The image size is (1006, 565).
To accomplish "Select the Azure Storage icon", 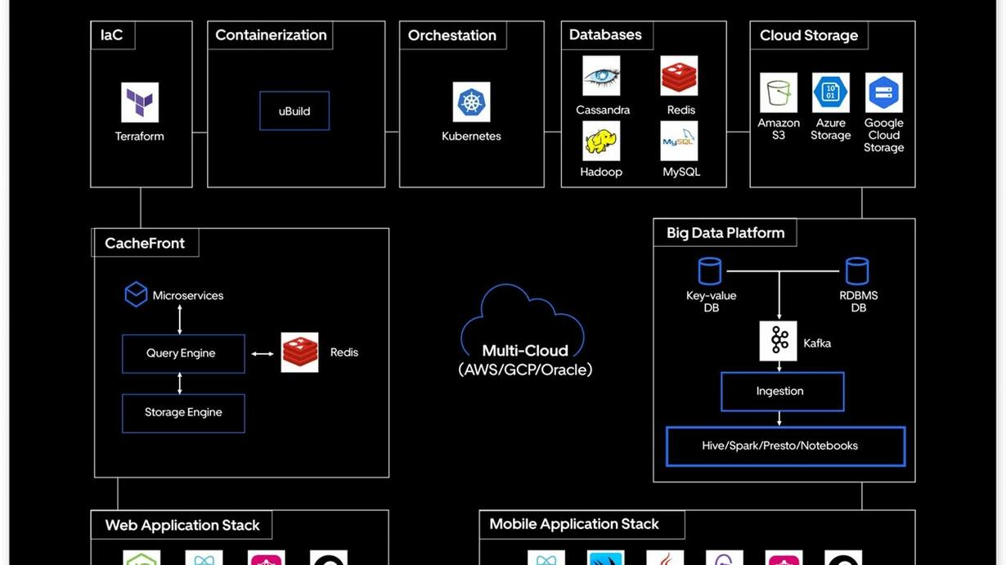I will 831,93.
